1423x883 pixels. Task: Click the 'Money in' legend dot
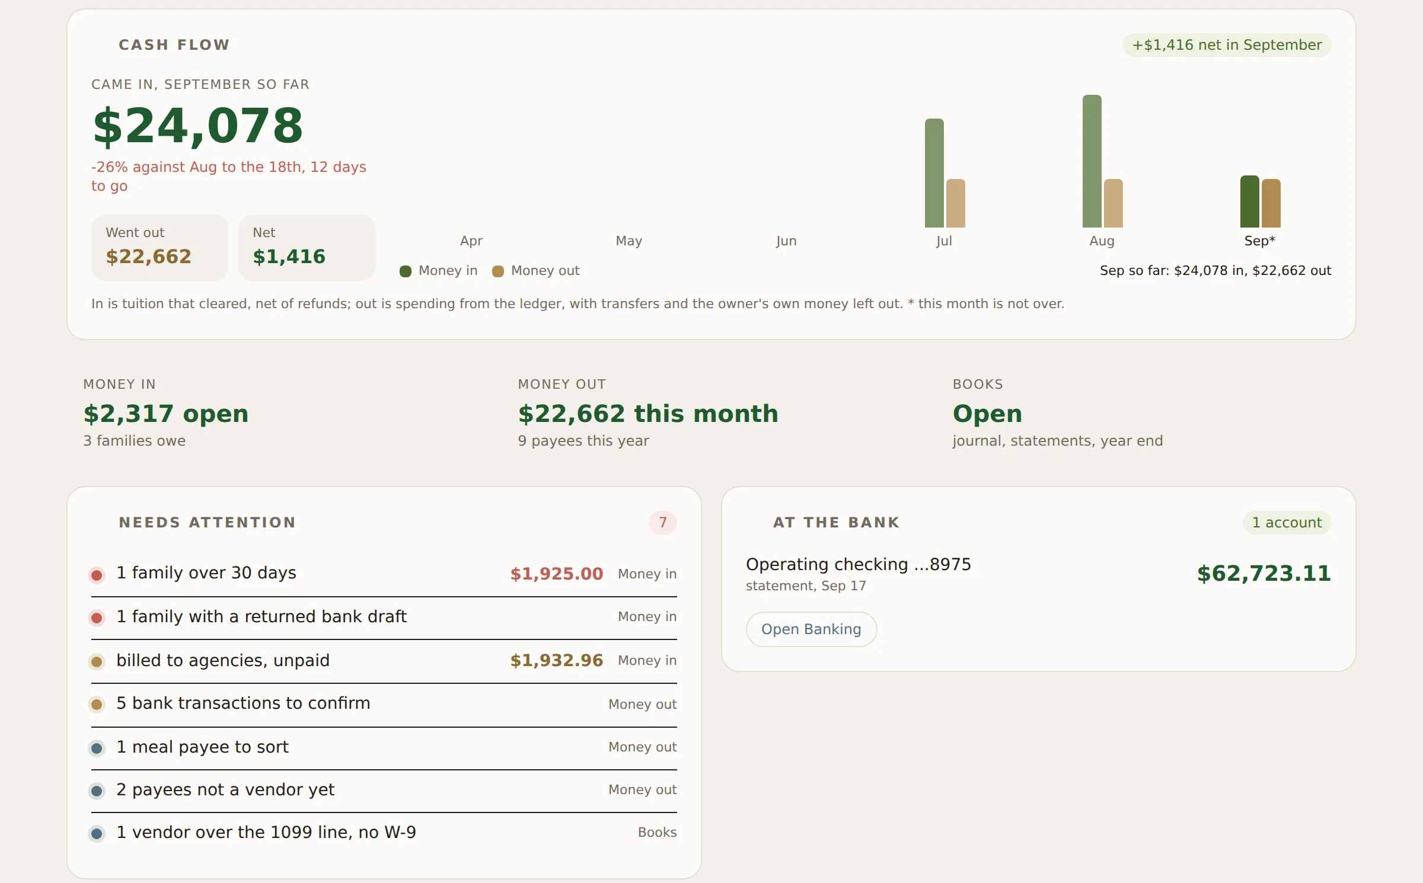[x=406, y=271]
